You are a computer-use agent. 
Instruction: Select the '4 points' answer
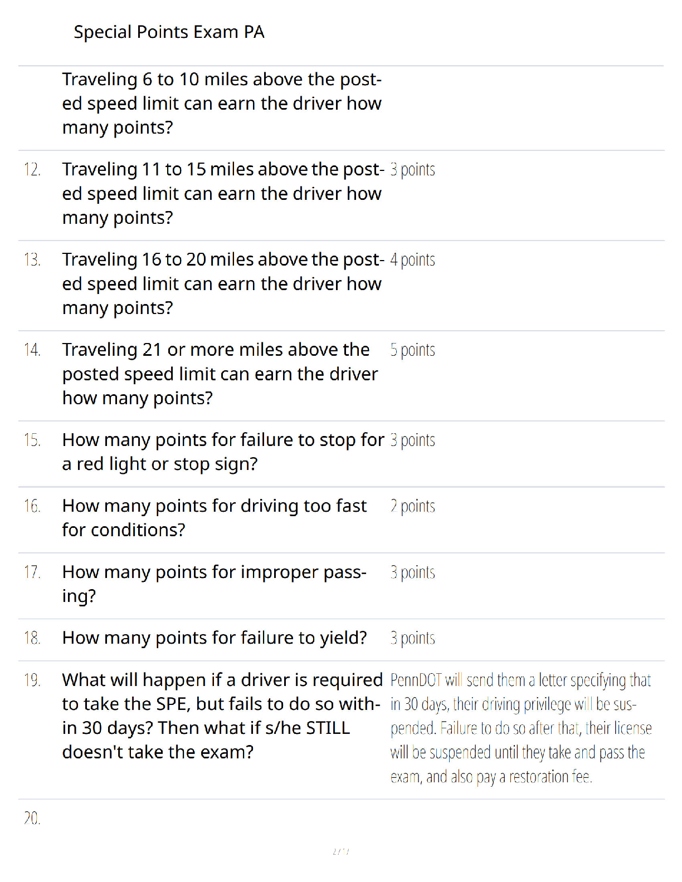[x=412, y=260]
